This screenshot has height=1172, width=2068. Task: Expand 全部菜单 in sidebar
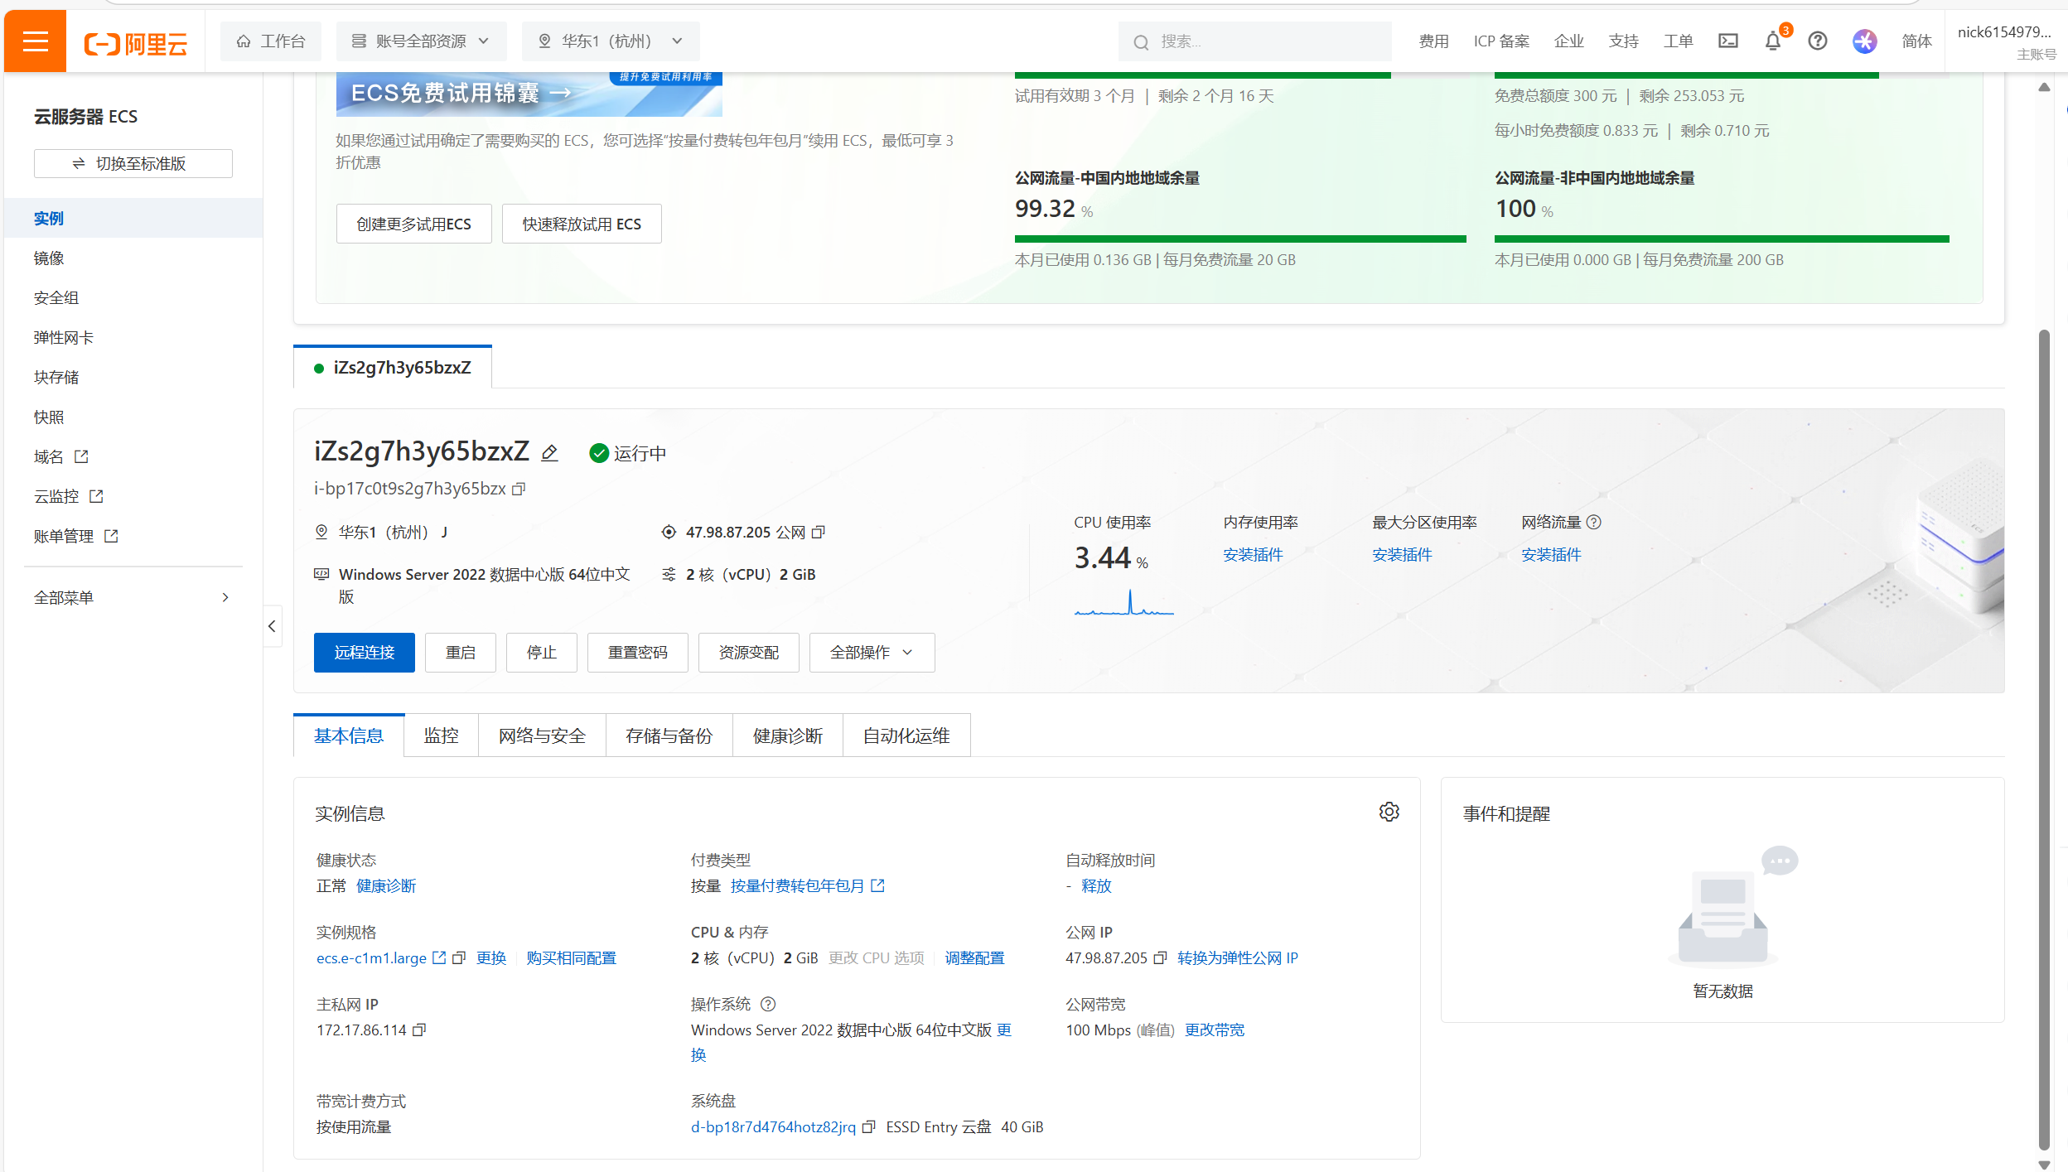[133, 597]
